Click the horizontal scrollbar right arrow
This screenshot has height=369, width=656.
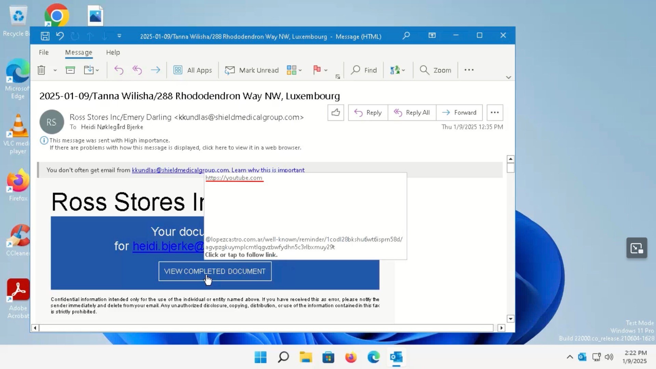[x=501, y=328]
